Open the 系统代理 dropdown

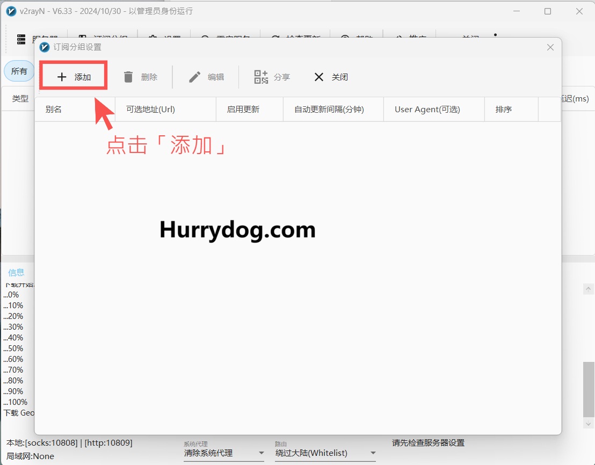pos(262,453)
